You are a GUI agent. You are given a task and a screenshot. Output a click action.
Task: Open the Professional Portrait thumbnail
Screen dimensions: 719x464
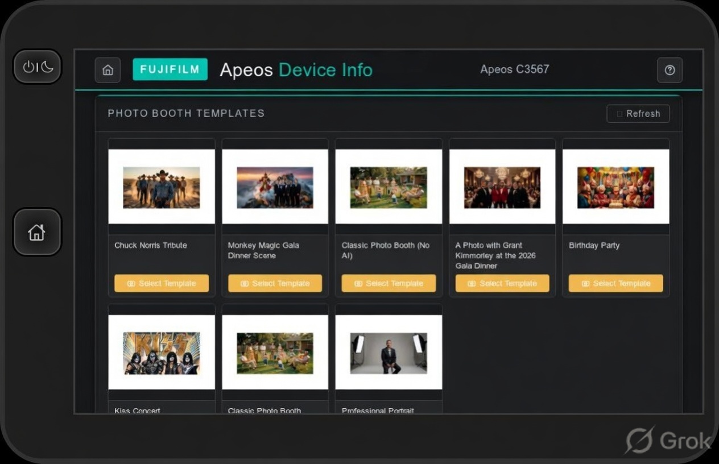[x=389, y=353]
